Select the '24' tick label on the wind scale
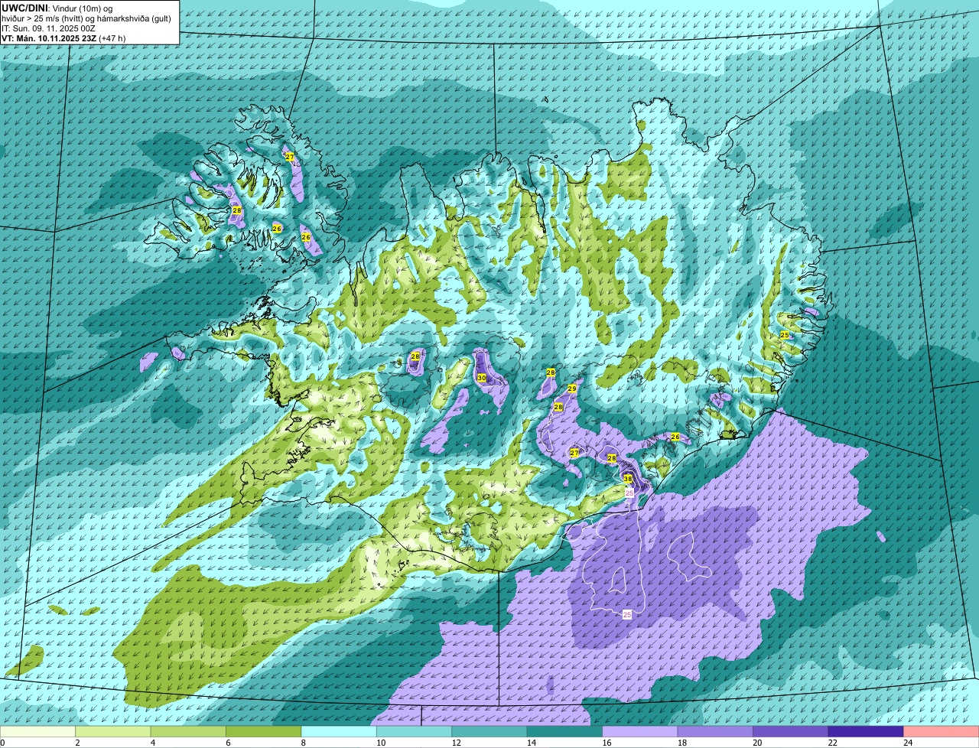The width and height of the screenshot is (979, 748). point(908,743)
